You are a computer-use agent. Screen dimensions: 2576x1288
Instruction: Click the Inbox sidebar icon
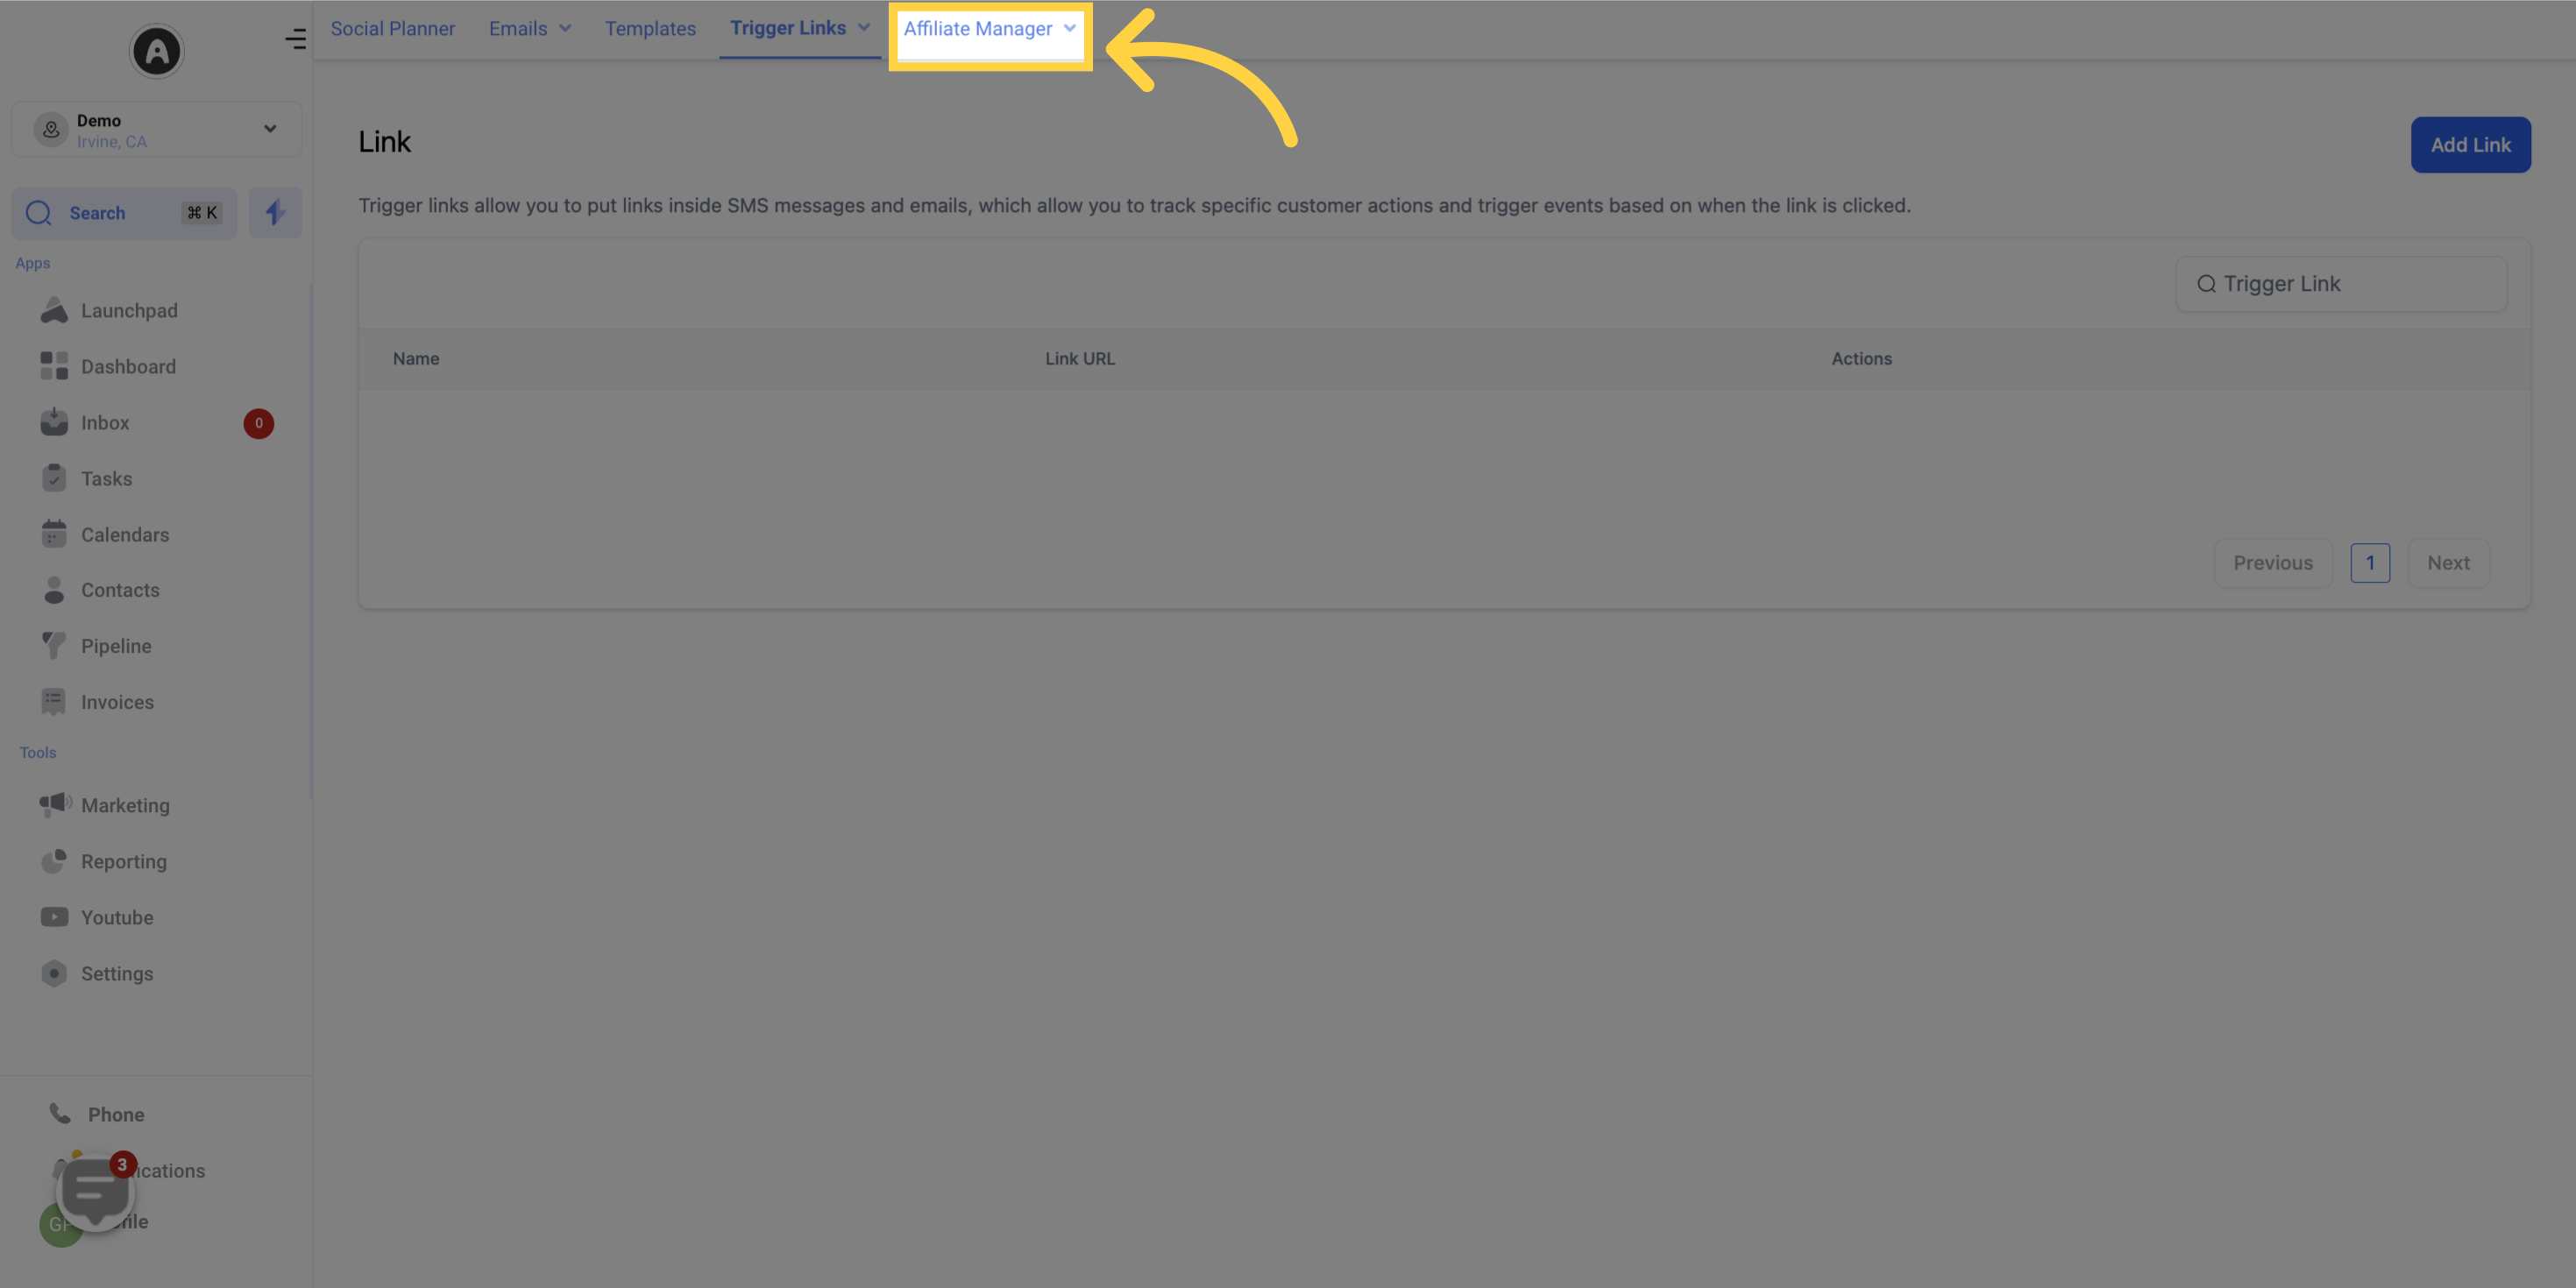(54, 422)
